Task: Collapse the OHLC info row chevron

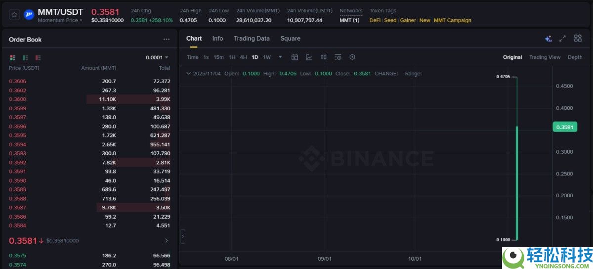Action: pos(188,74)
